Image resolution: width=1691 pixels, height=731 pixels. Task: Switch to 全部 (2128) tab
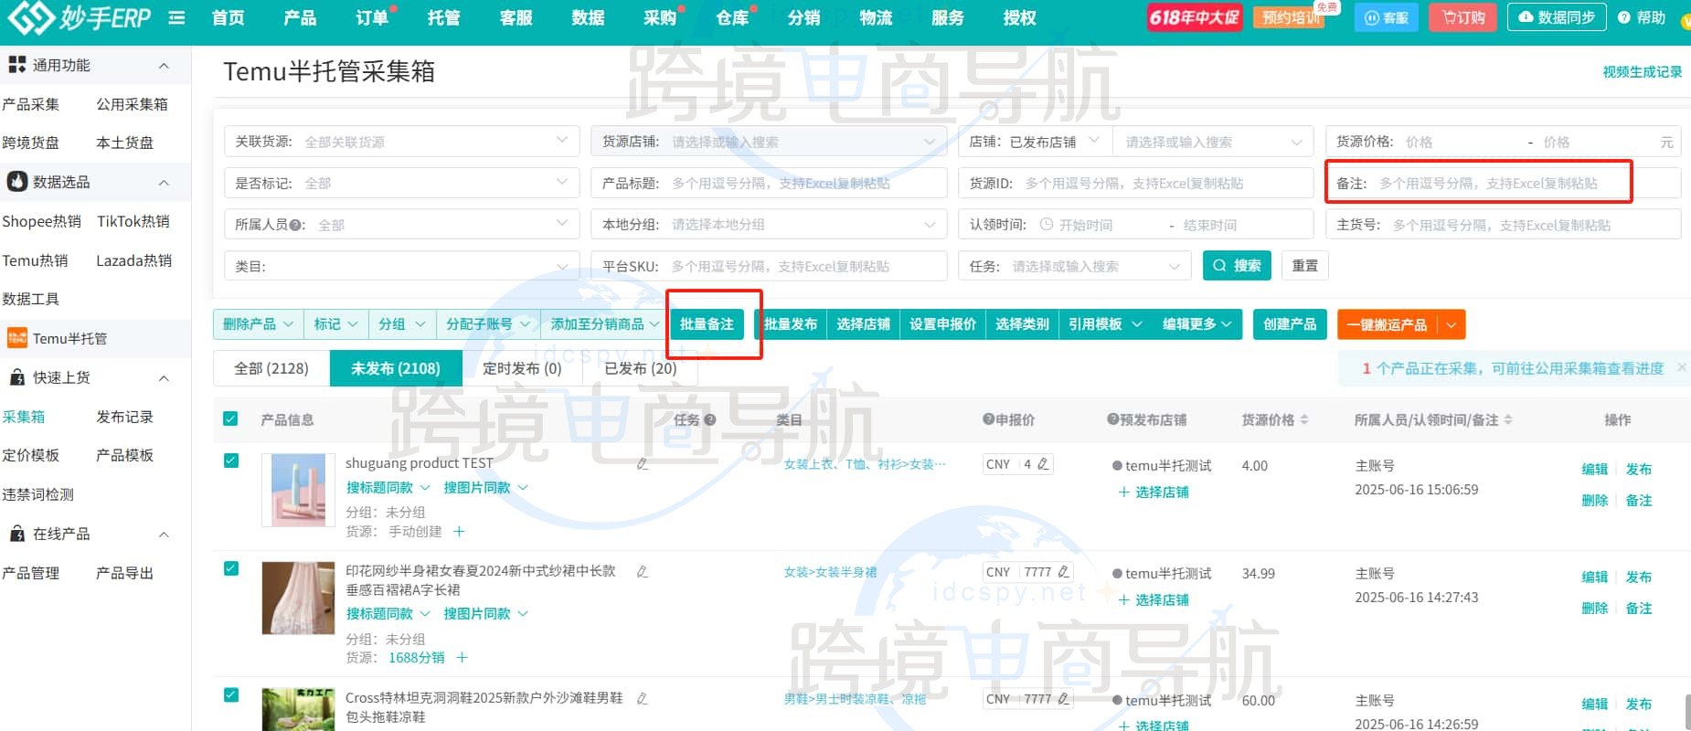271,368
